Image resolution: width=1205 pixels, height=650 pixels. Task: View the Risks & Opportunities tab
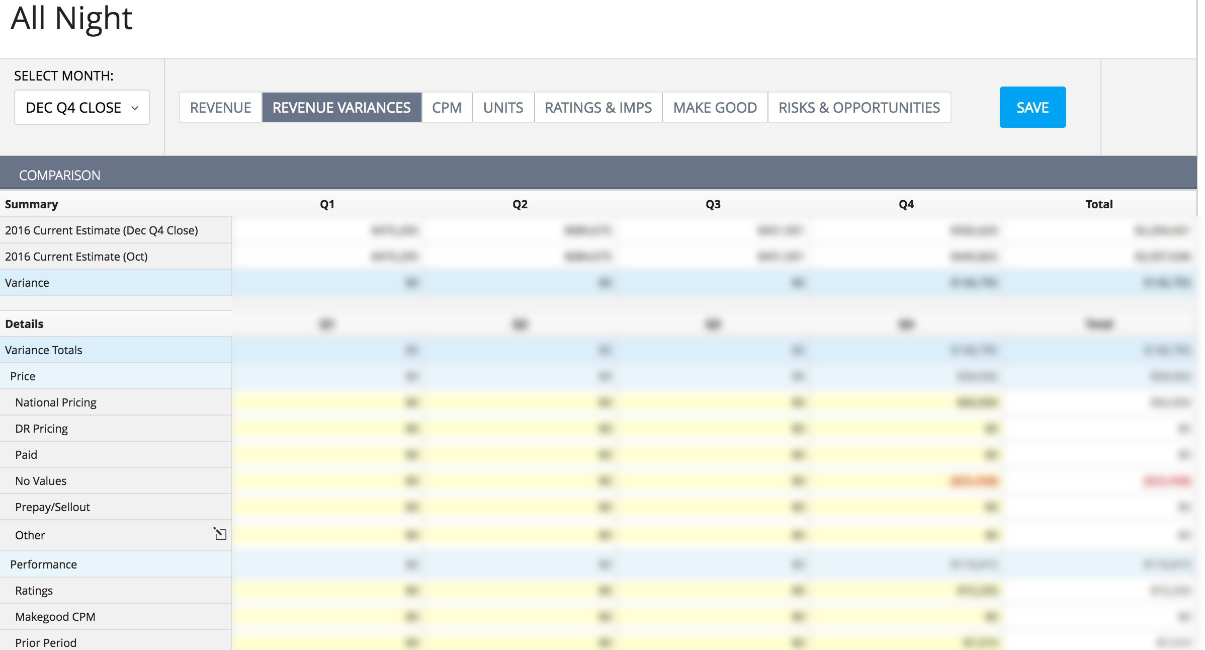[x=859, y=108]
